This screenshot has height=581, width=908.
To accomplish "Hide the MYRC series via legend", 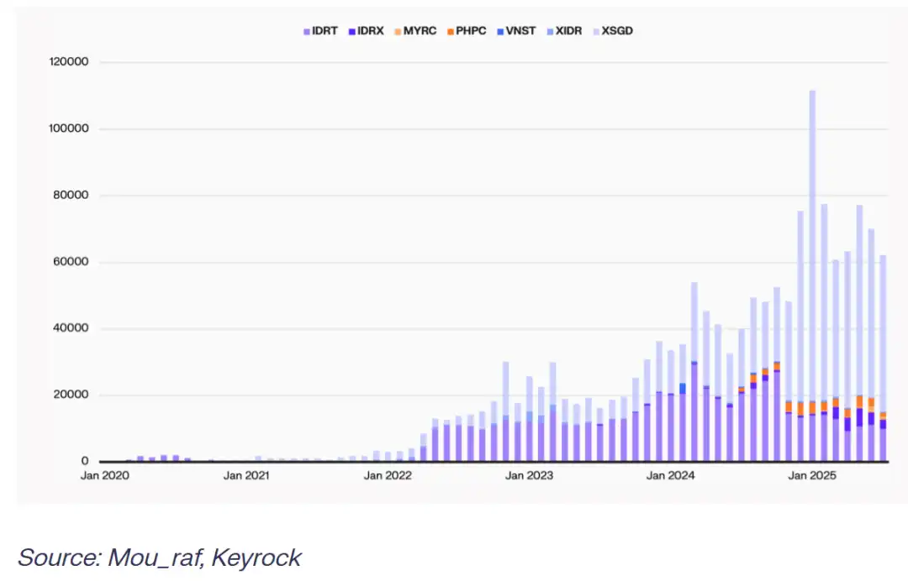I will [x=416, y=31].
